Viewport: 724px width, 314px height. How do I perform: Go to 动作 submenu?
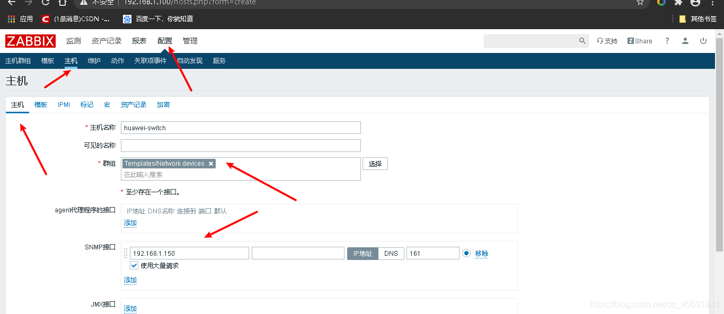(118, 61)
